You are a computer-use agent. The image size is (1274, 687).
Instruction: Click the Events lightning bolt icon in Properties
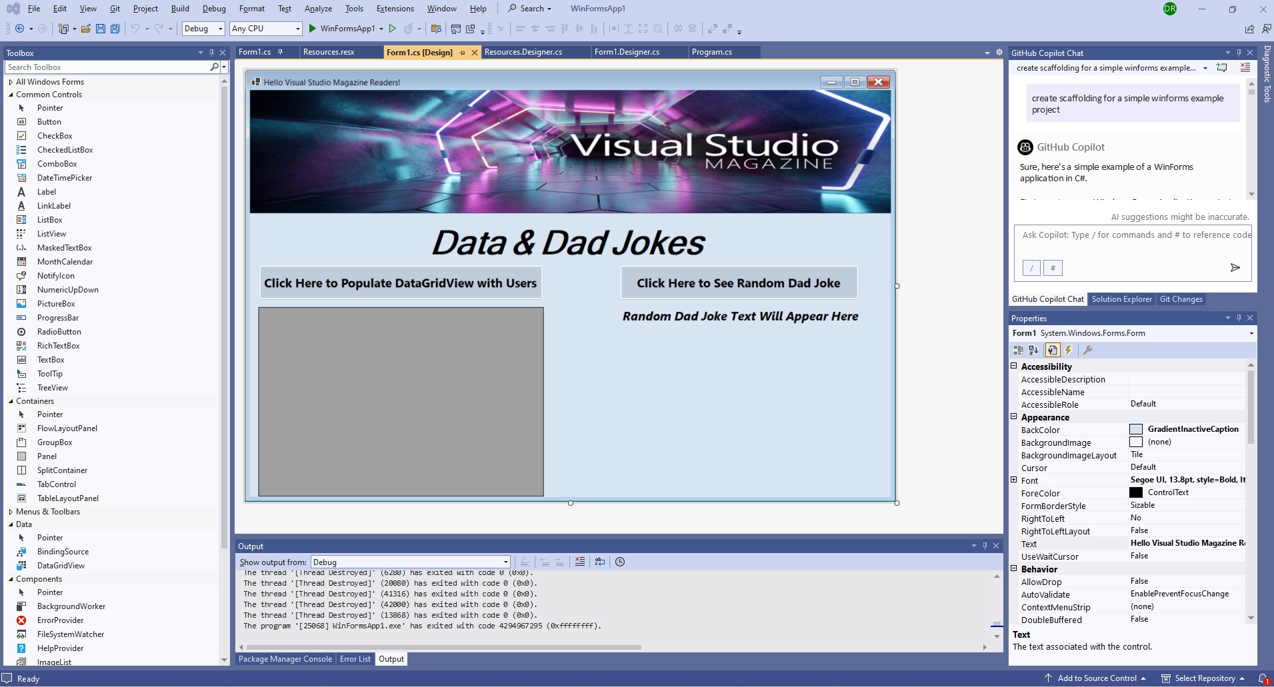tap(1068, 350)
